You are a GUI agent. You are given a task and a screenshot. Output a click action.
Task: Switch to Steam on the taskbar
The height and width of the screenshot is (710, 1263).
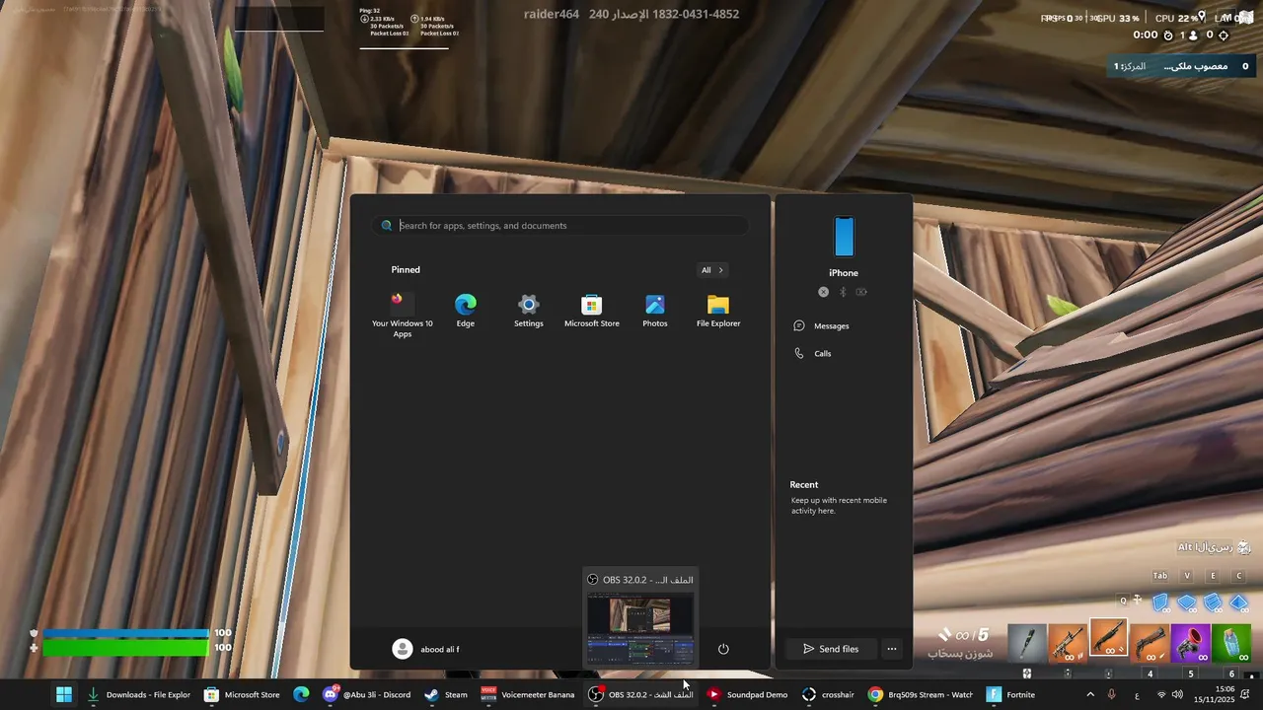pos(445,694)
